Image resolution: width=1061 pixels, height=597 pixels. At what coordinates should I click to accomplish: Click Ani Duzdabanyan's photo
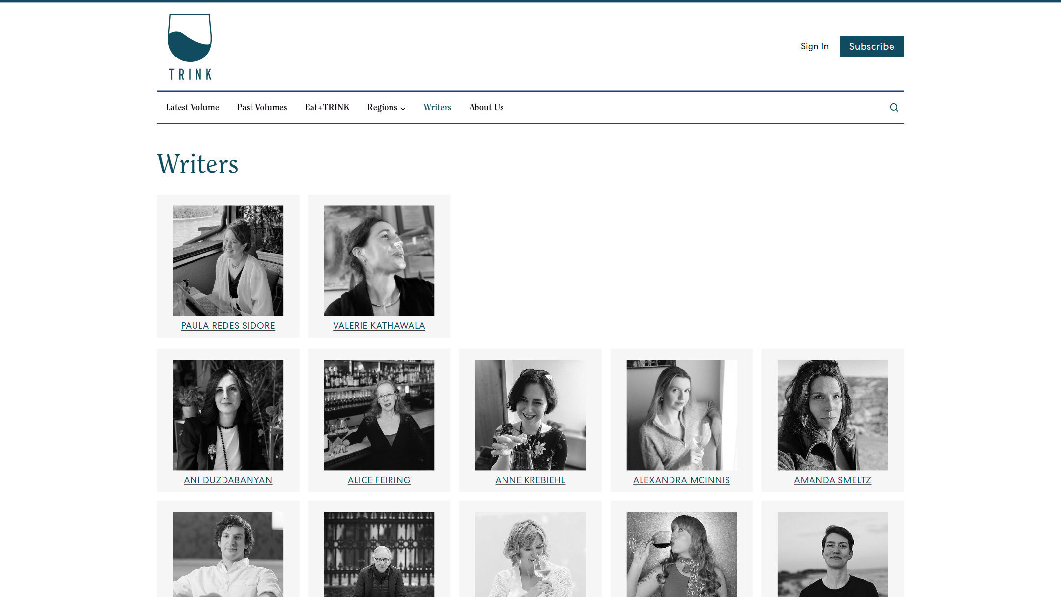click(228, 415)
